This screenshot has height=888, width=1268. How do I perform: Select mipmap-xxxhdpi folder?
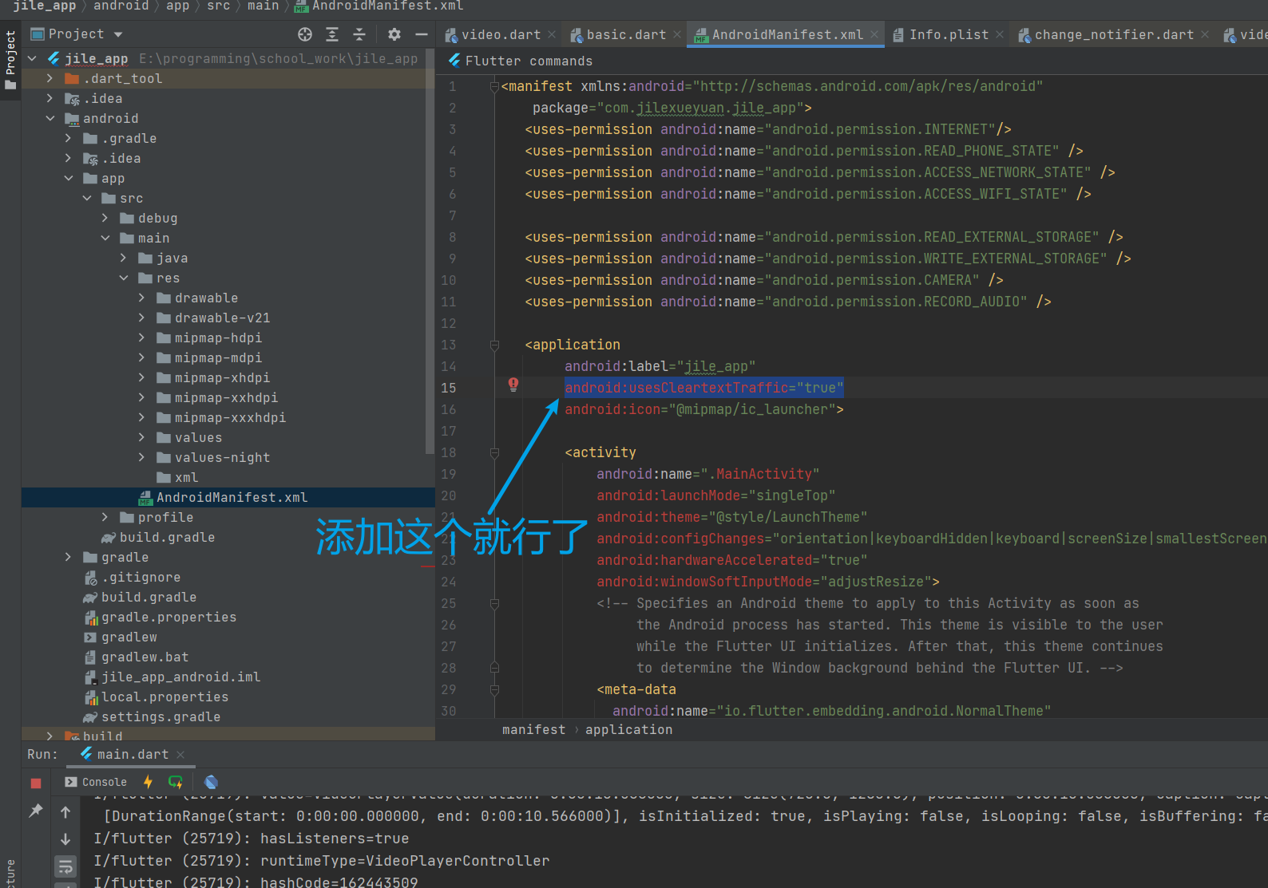pos(222,417)
